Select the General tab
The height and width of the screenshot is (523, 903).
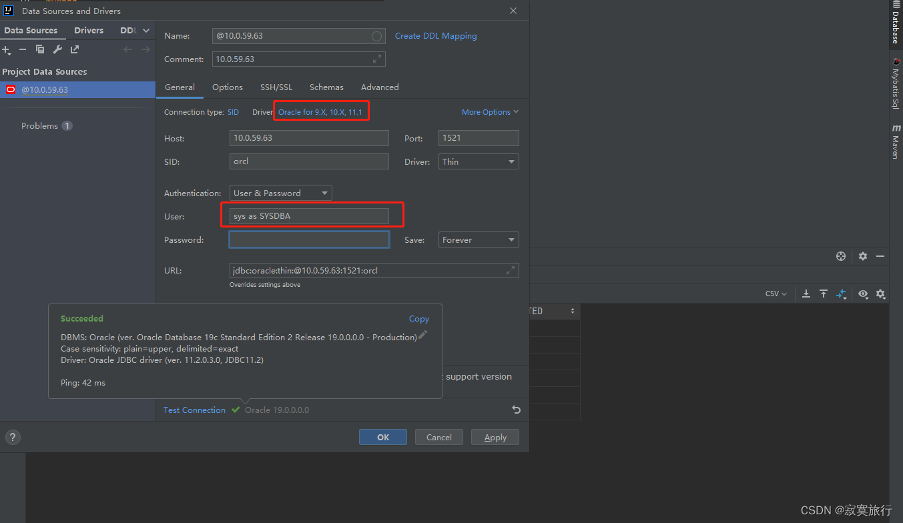coord(180,87)
